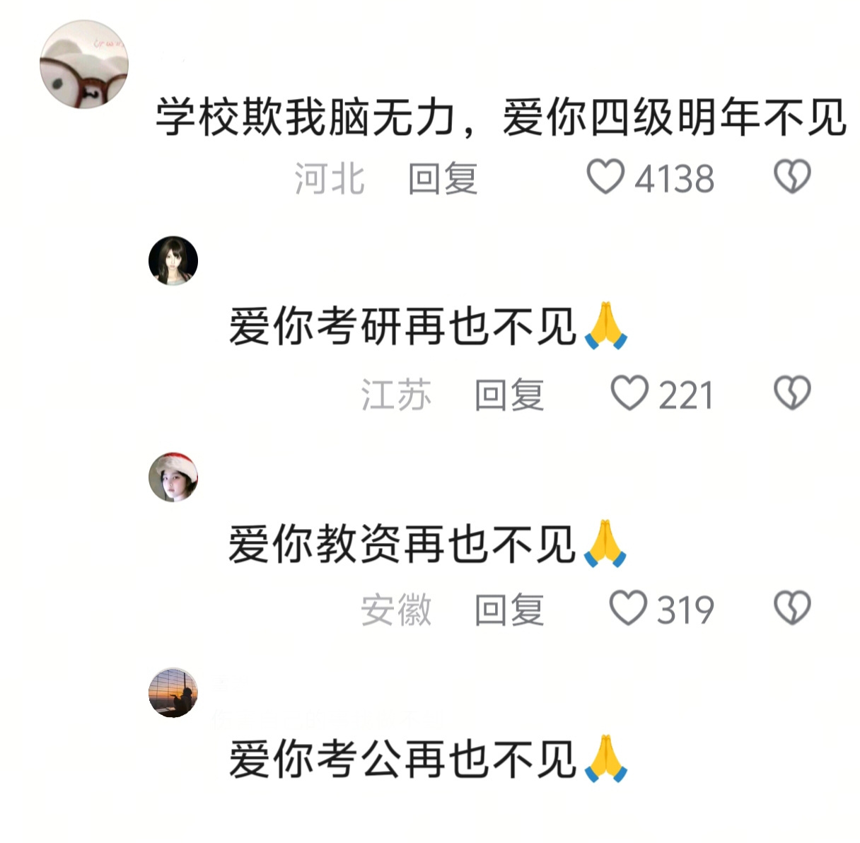Select the comment 学校欺我脑无力，爱你四级明年不见
860x843 pixels.
[x=501, y=117]
